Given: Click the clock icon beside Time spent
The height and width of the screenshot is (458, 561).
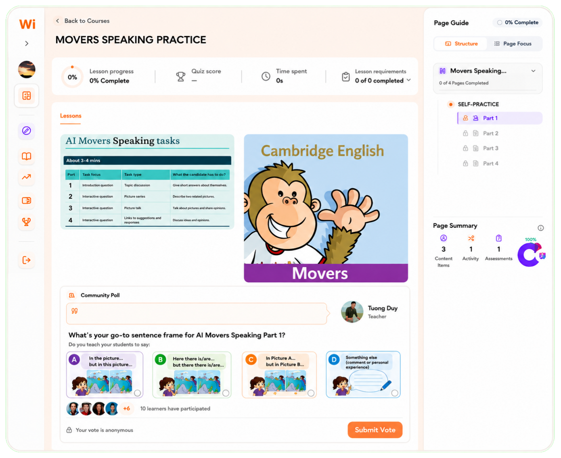Looking at the screenshot, I should (266, 76).
